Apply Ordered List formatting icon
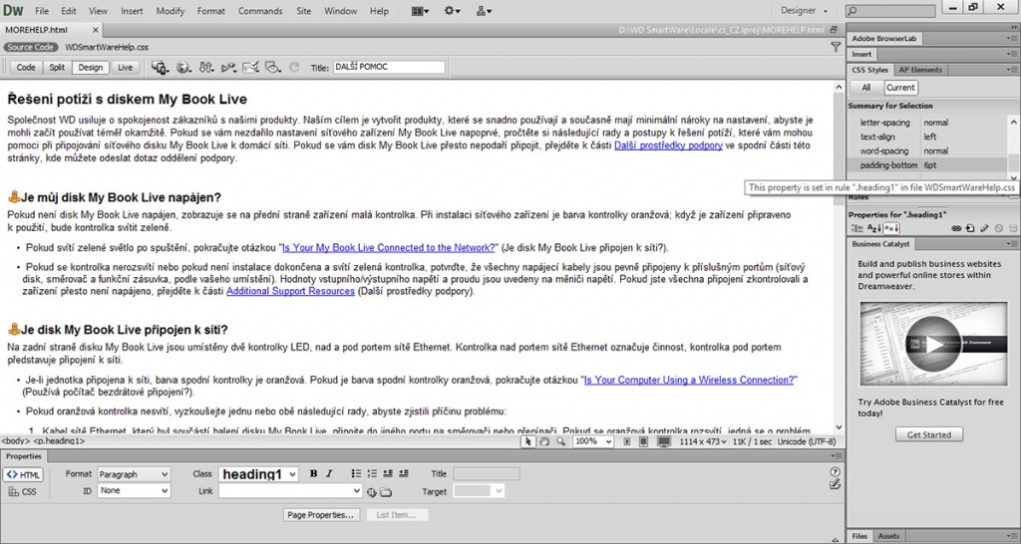Screen dimensions: 1021x544 (372, 473)
